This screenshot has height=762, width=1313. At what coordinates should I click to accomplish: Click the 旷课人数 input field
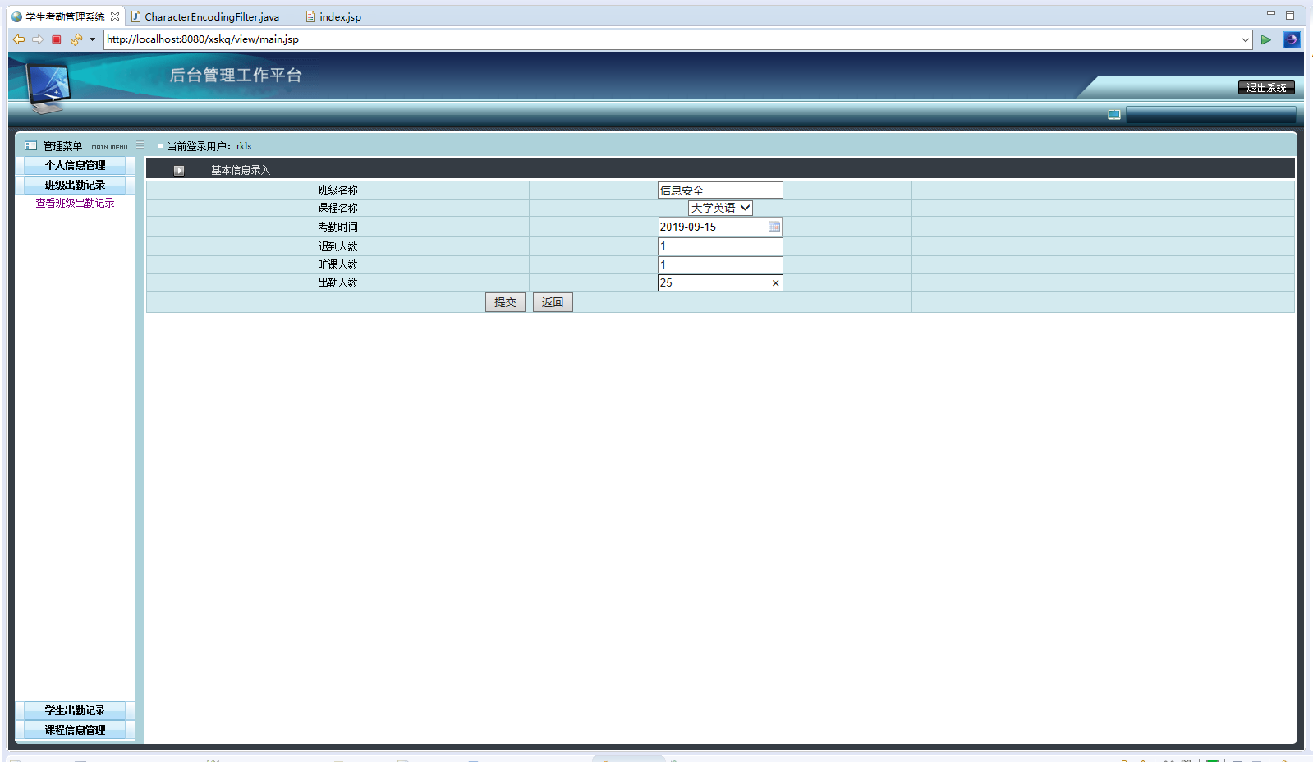pos(720,264)
